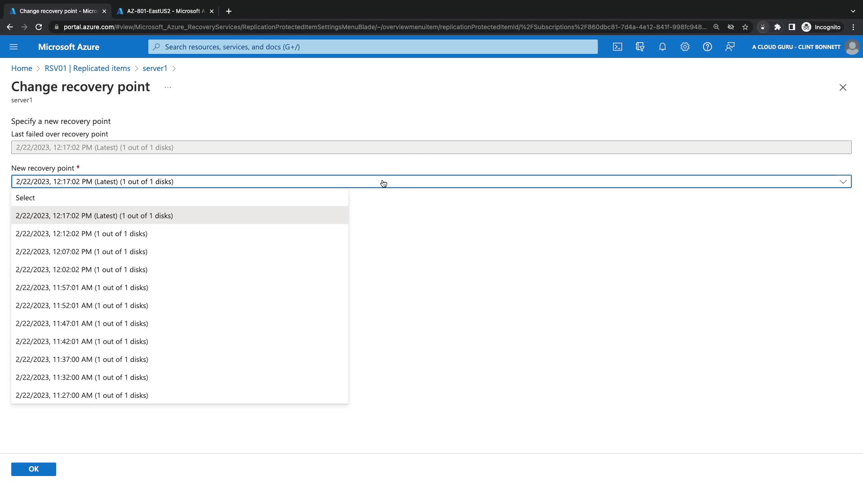Open Directories and subscriptions filter icon
863x485 pixels.
pyautogui.click(x=640, y=47)
